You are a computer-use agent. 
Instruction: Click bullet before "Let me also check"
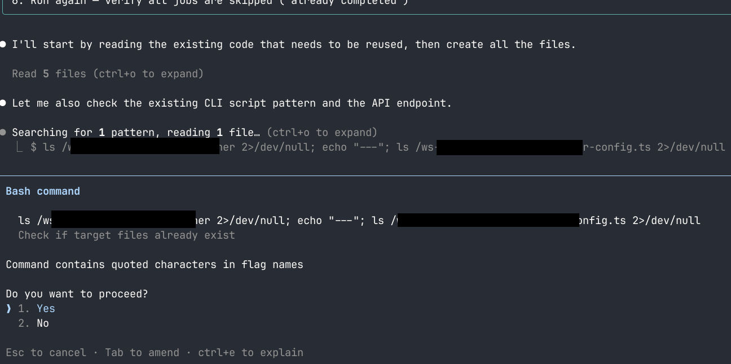pos(3,103)
